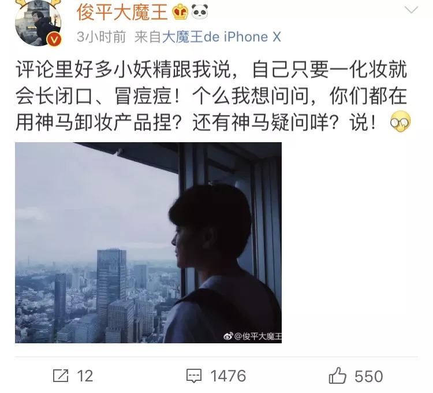Image resolution: width=433 pixels, height=393 pixels.
Task: Click the like count 550
Action: click(369, 376)
